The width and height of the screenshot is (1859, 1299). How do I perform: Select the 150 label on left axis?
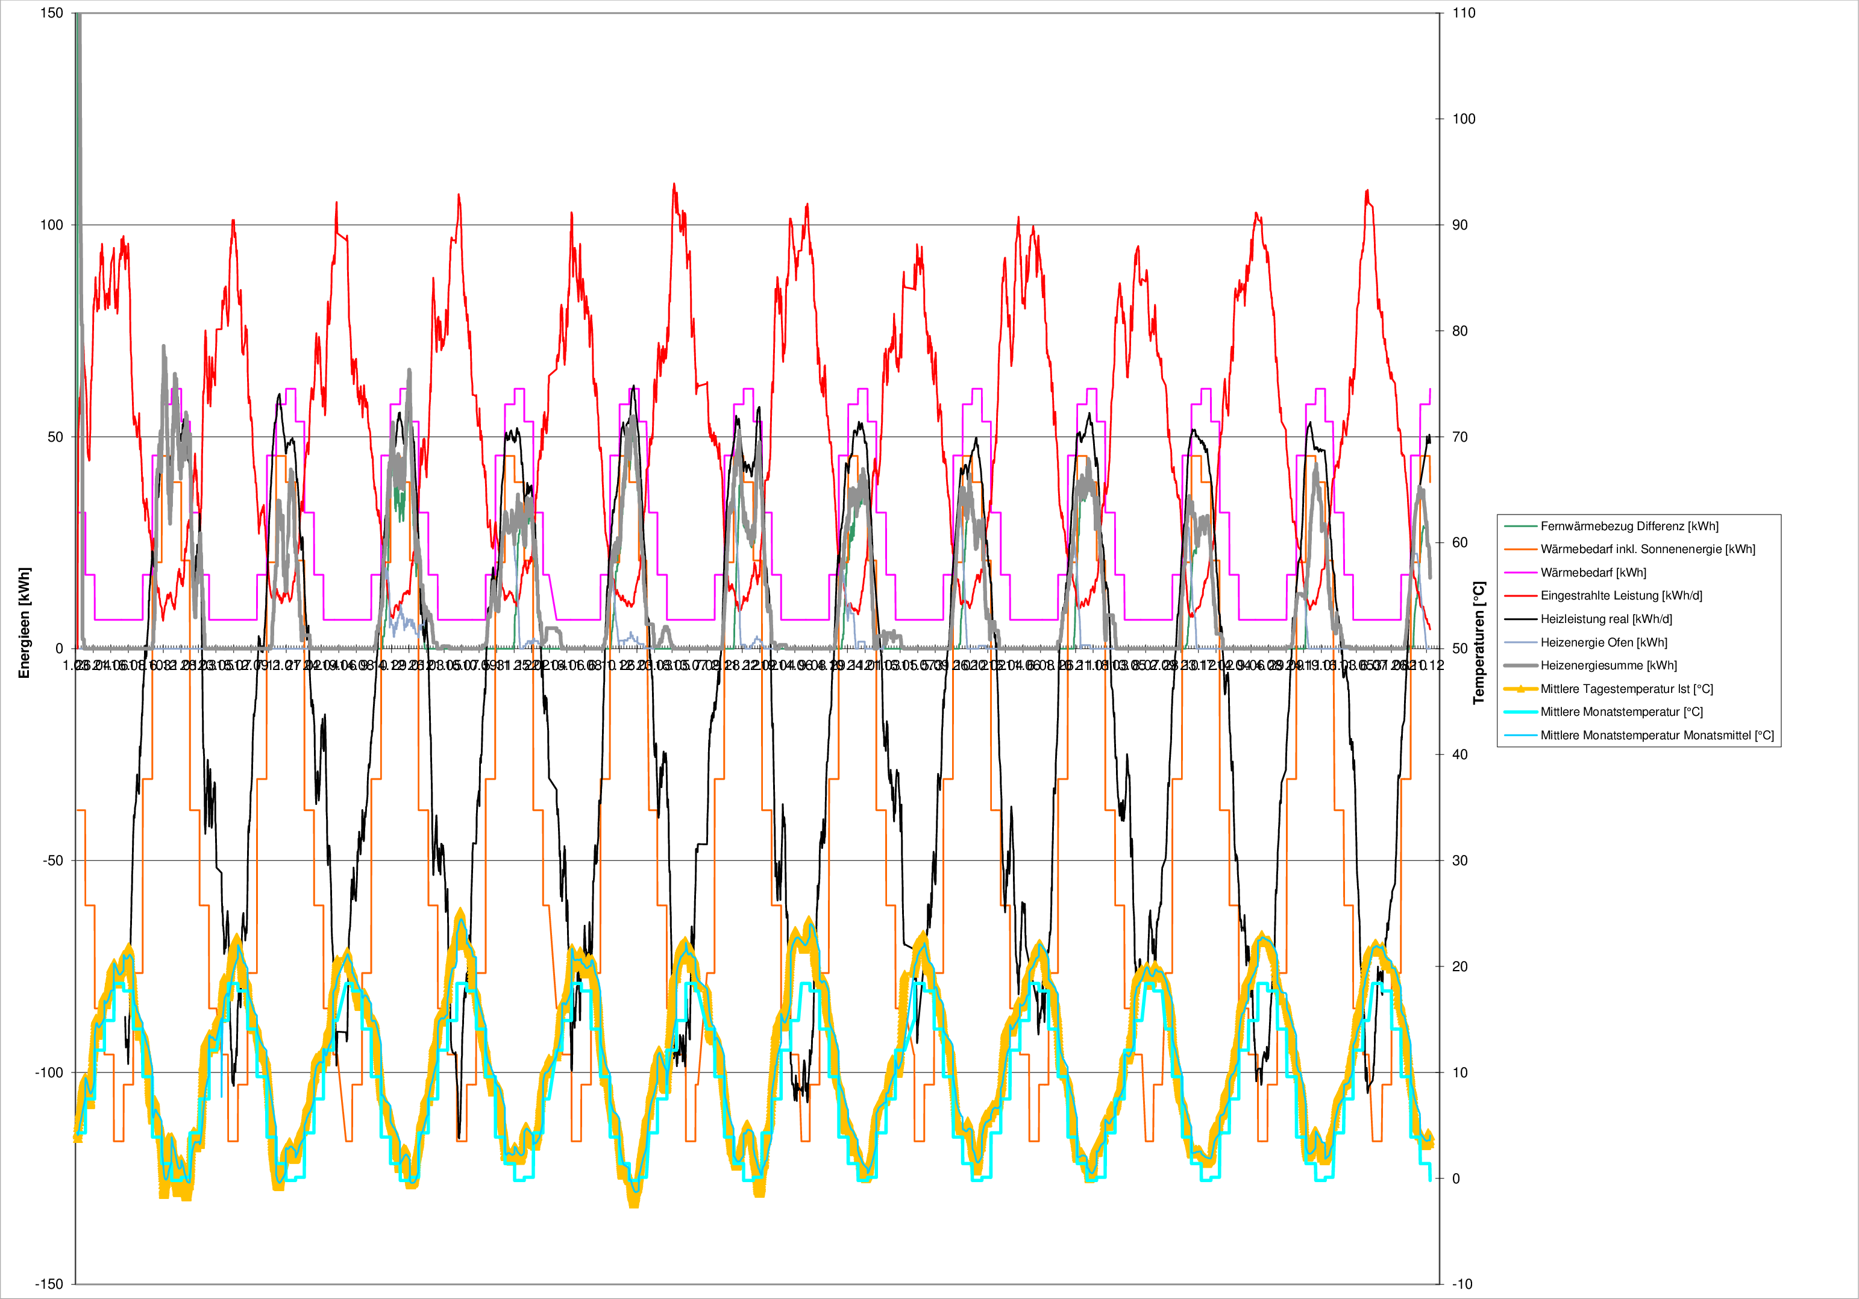click(52, 14)
